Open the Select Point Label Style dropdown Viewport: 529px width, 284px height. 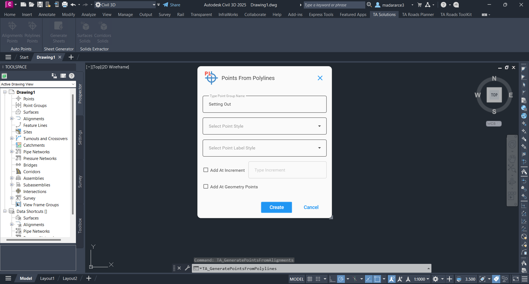[x=265, y=148]
